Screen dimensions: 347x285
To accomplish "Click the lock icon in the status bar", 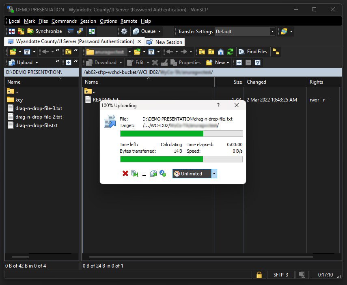I will 259,275.
